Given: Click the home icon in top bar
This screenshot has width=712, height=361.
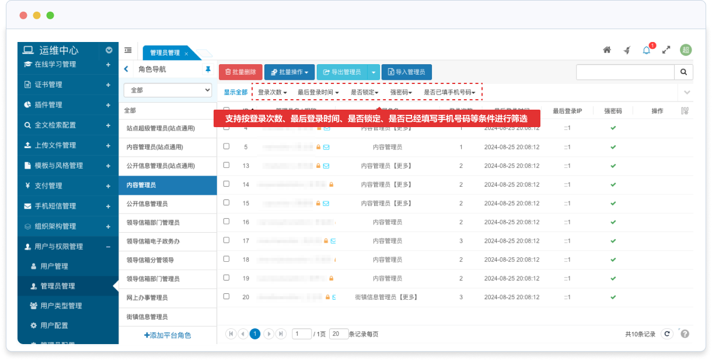Looking at the screenshot, I should [x=607, y=50].
